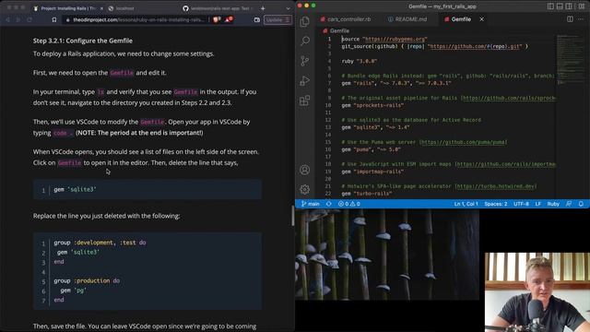Click the gem 'pg' code line
This screenshot has width=590, height=332.
pos(73,290)
